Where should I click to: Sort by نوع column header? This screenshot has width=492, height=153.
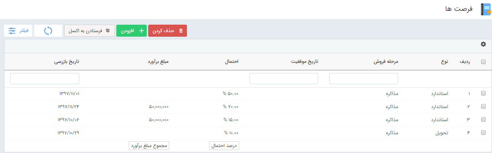445,62
